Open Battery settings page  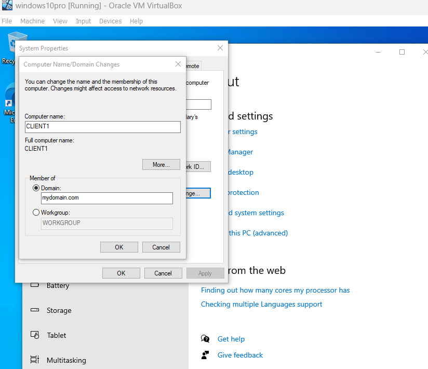tap(58, 285)
